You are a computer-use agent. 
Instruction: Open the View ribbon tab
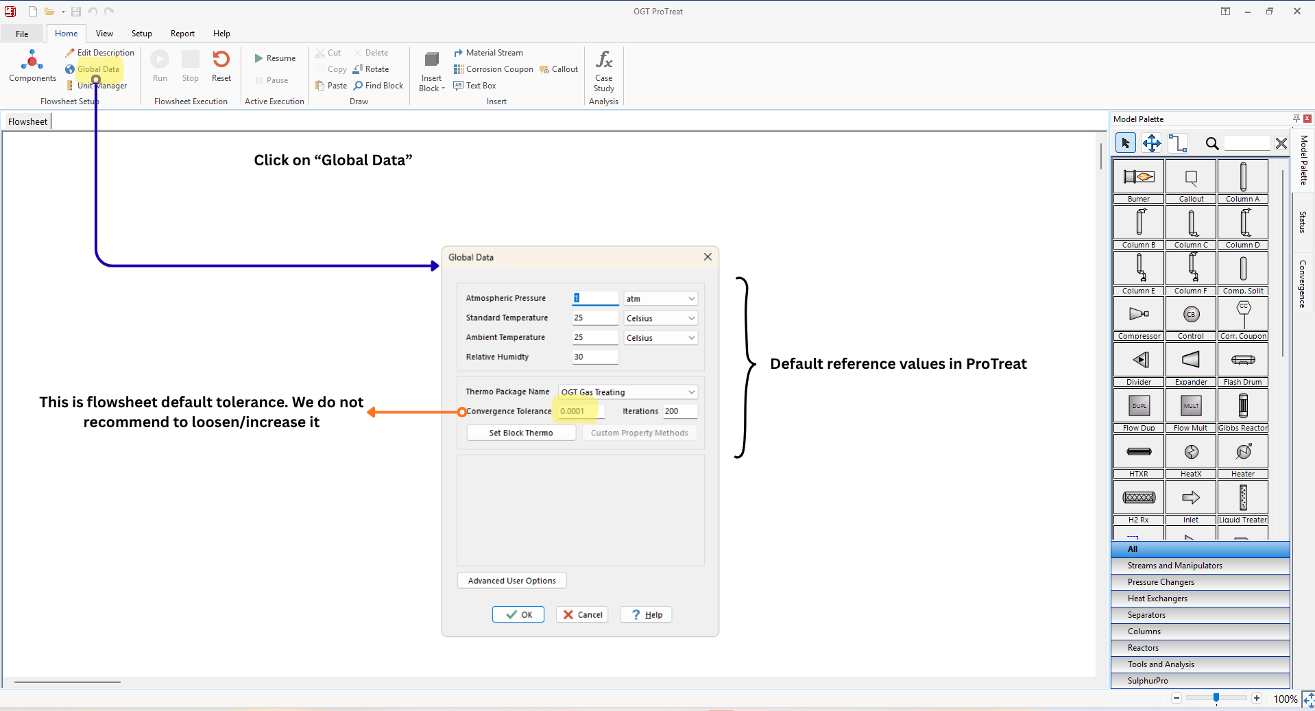tap(104, 34)
